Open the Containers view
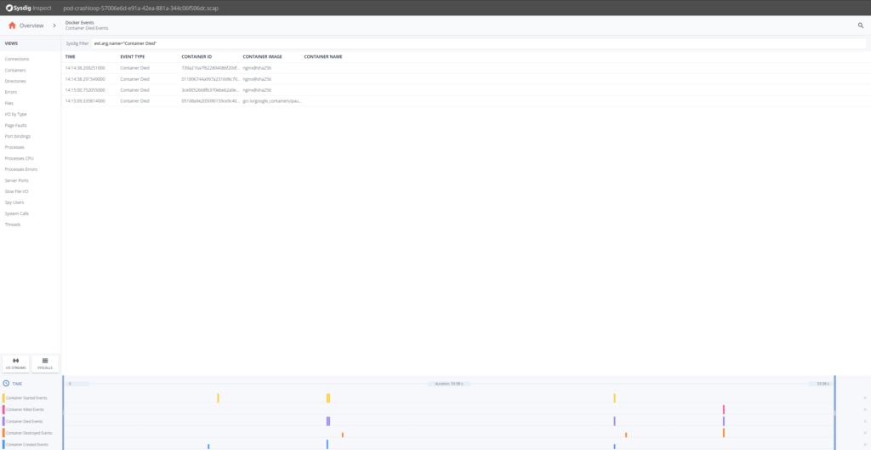871x450 pixels. point(15,70)
